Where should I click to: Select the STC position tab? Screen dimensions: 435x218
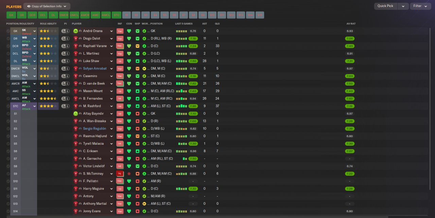pos(117,15)
